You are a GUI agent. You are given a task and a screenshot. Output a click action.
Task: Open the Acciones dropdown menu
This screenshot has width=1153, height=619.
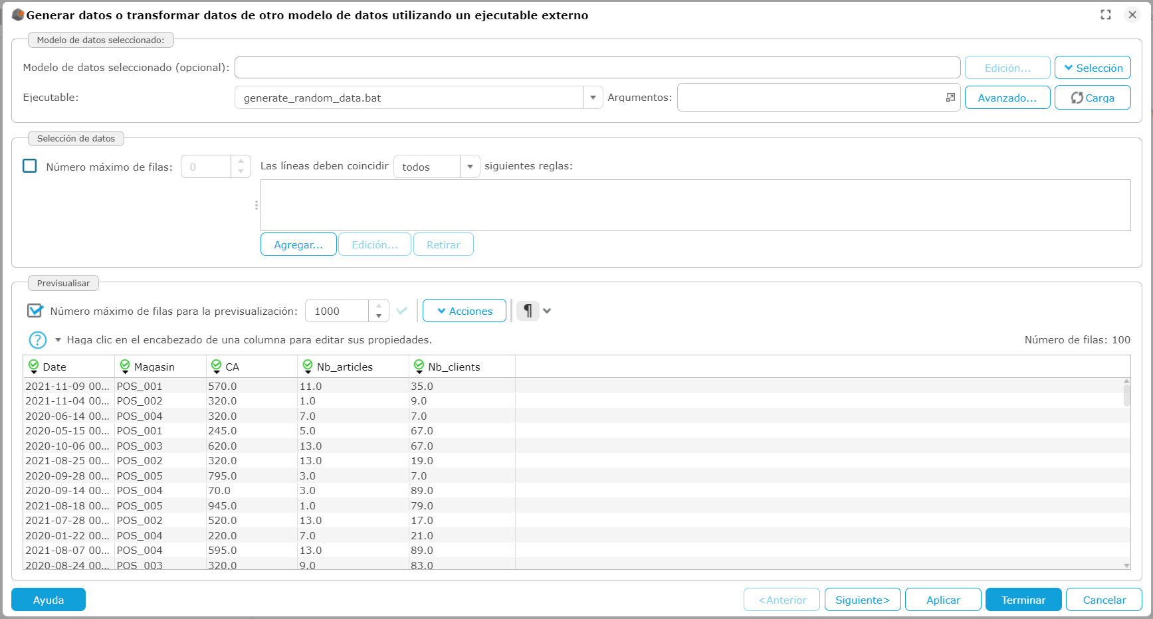tap(465, 311)
